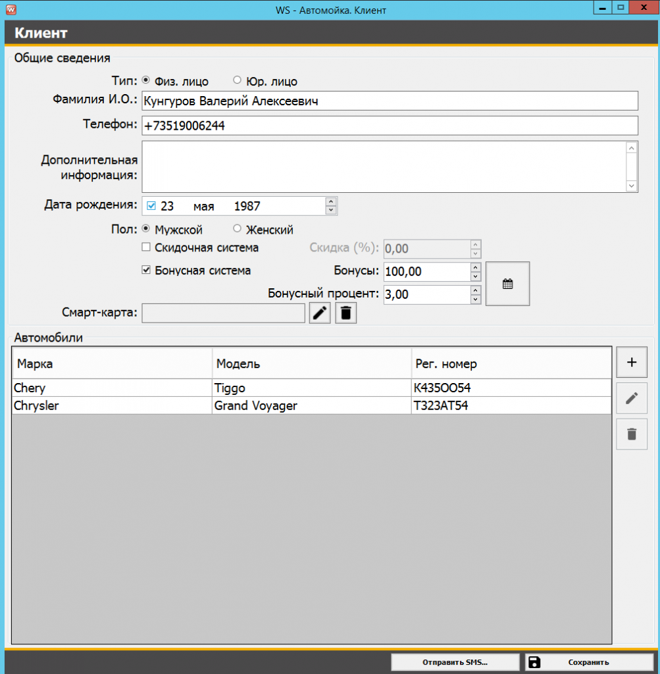Increase Бонусы value with up arrow
The height and width of the screenshot is (674, 660).
click(475, 267)
